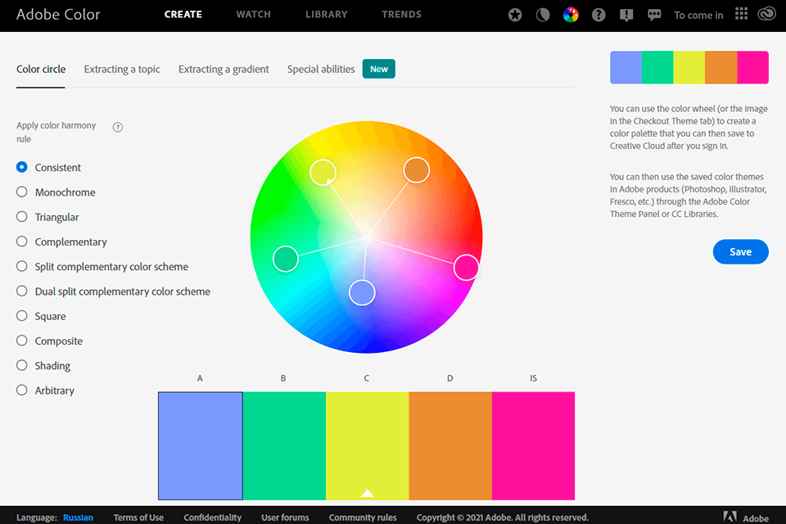Click the Save button
Viewport: 786px width, 524px height.
tap(740, 251)
